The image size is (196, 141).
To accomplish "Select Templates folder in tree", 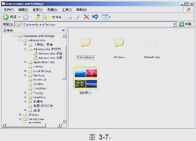I will click(x=40, y=88).
